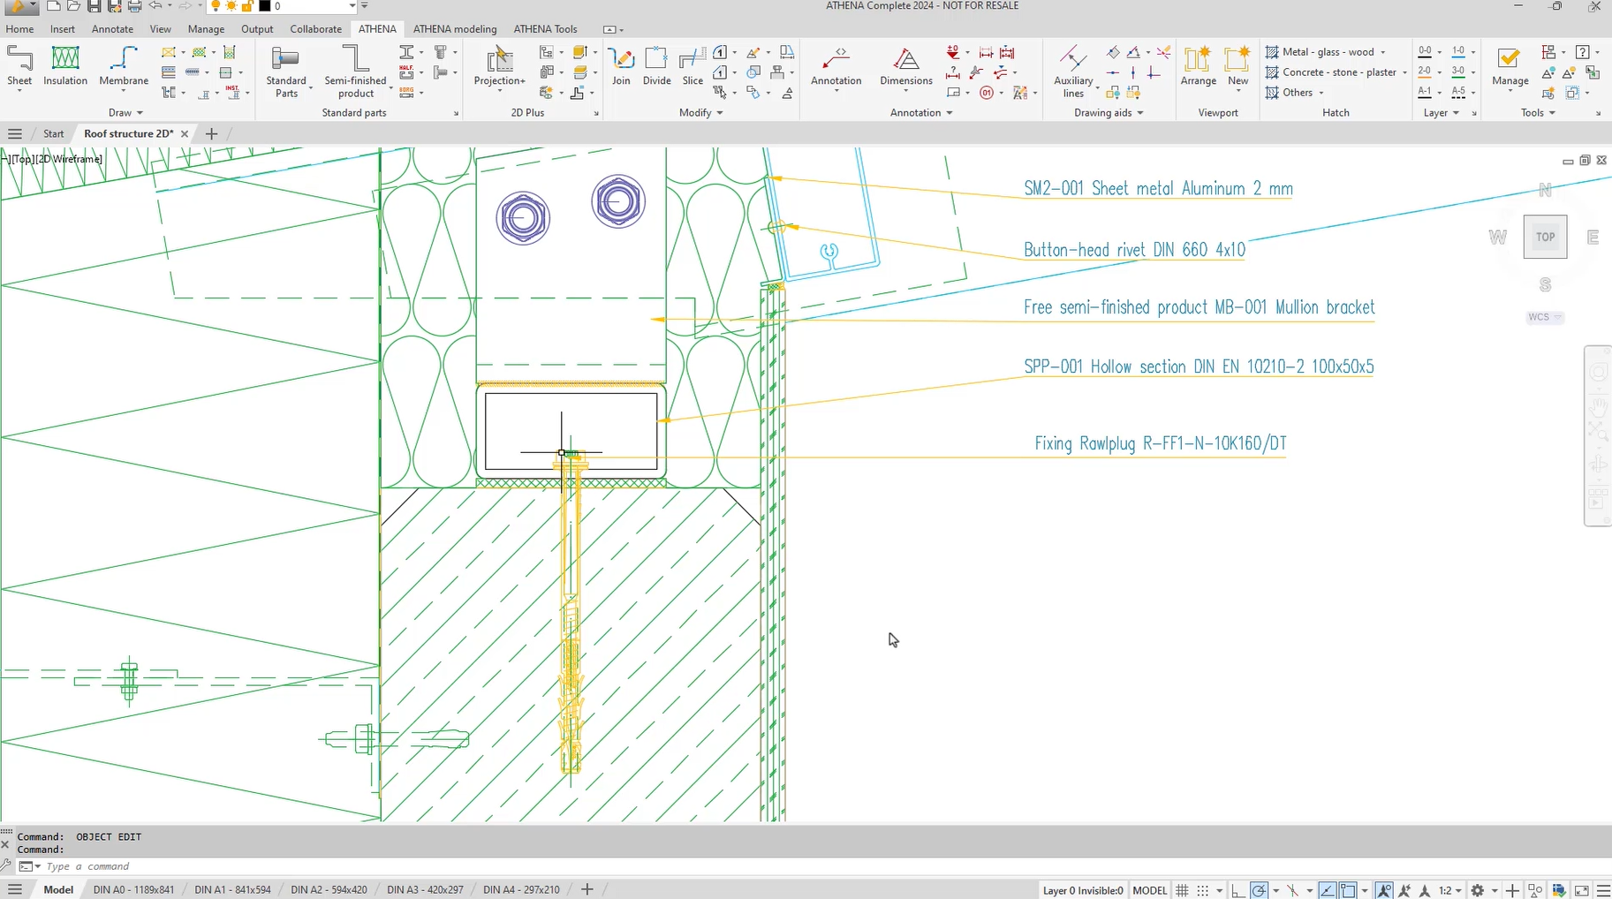The width and height of the screenshot is (1612, 899).
Task: Switch to DIN A3 - 420x297 layout tab
Action: click(x=425, y=890)
